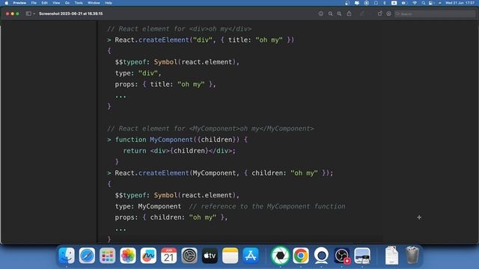
Task: Open the document stack in the Dock
Action: (391, 256)
